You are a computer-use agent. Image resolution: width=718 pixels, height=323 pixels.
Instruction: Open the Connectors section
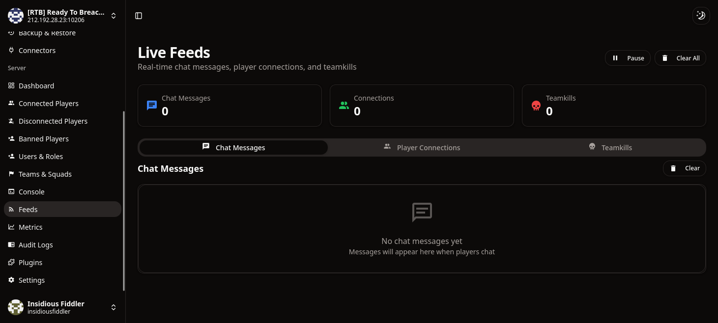36,50
